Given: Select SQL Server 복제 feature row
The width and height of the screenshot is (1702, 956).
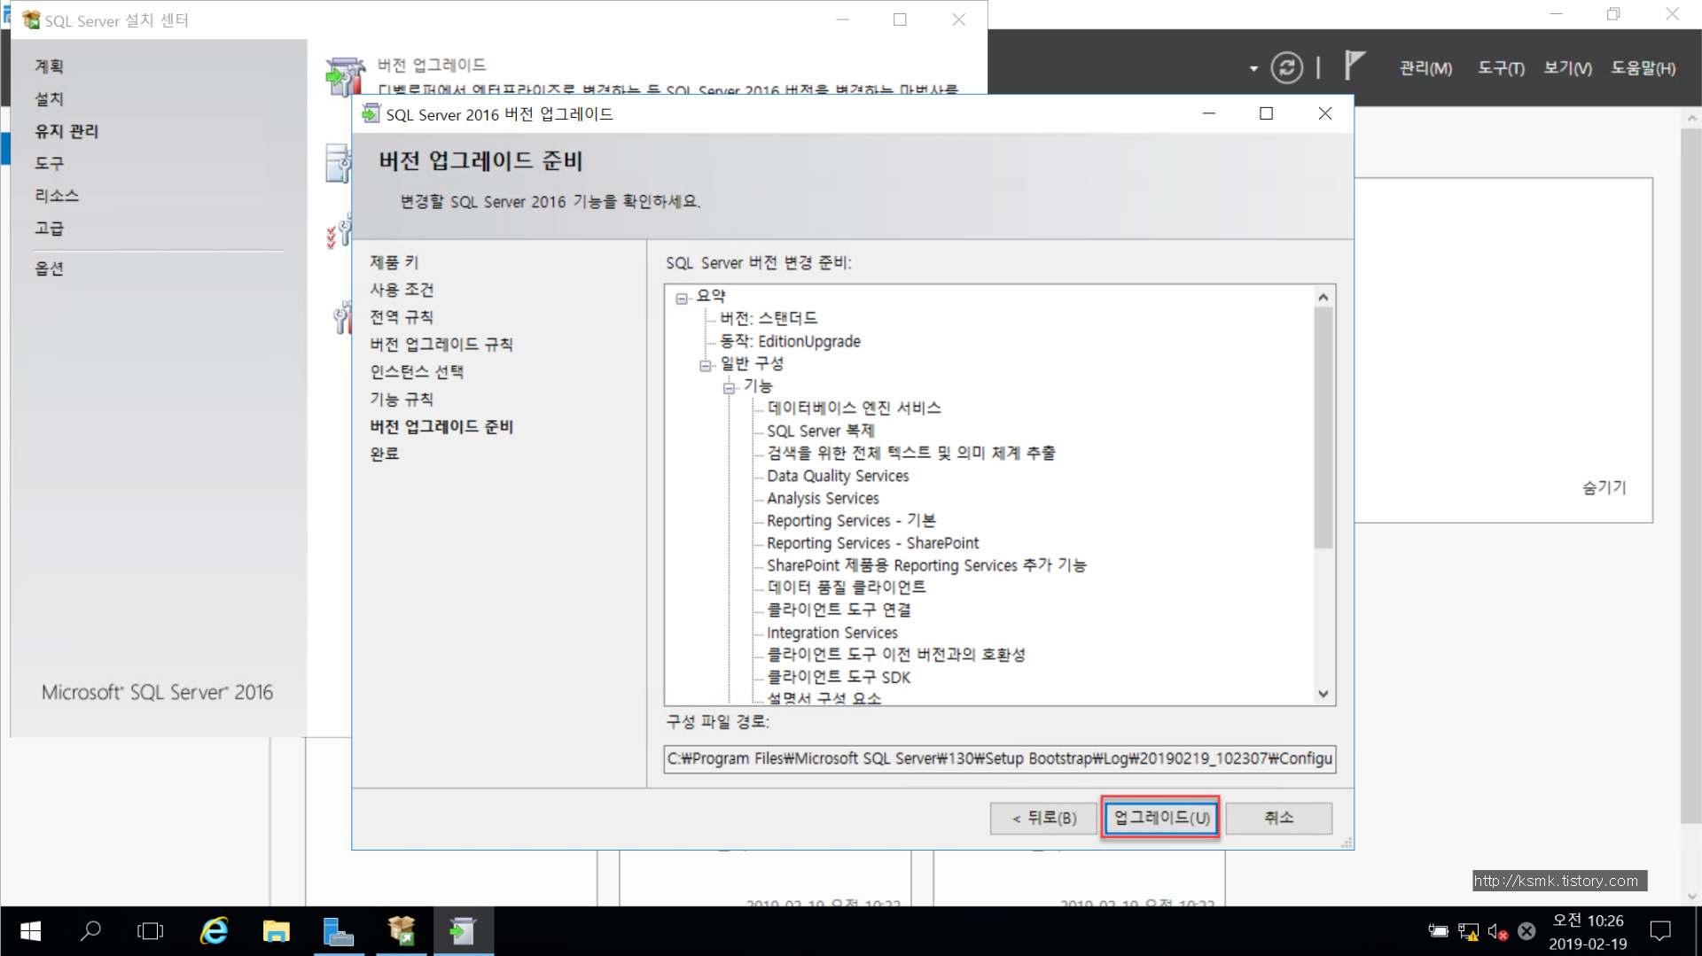Looking at the screenshot, I should click(820, 431).
